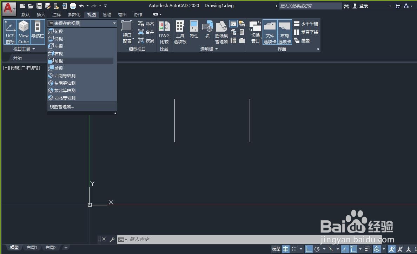Click the command line palette icon

[233, 24]
